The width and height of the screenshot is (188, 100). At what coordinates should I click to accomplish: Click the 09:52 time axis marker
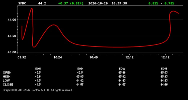tap(22, 57)
